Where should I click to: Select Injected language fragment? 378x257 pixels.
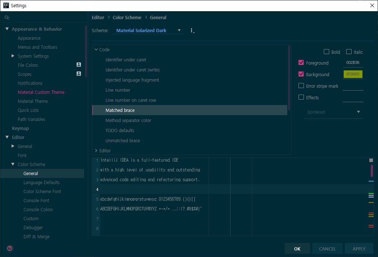[132, 80]
